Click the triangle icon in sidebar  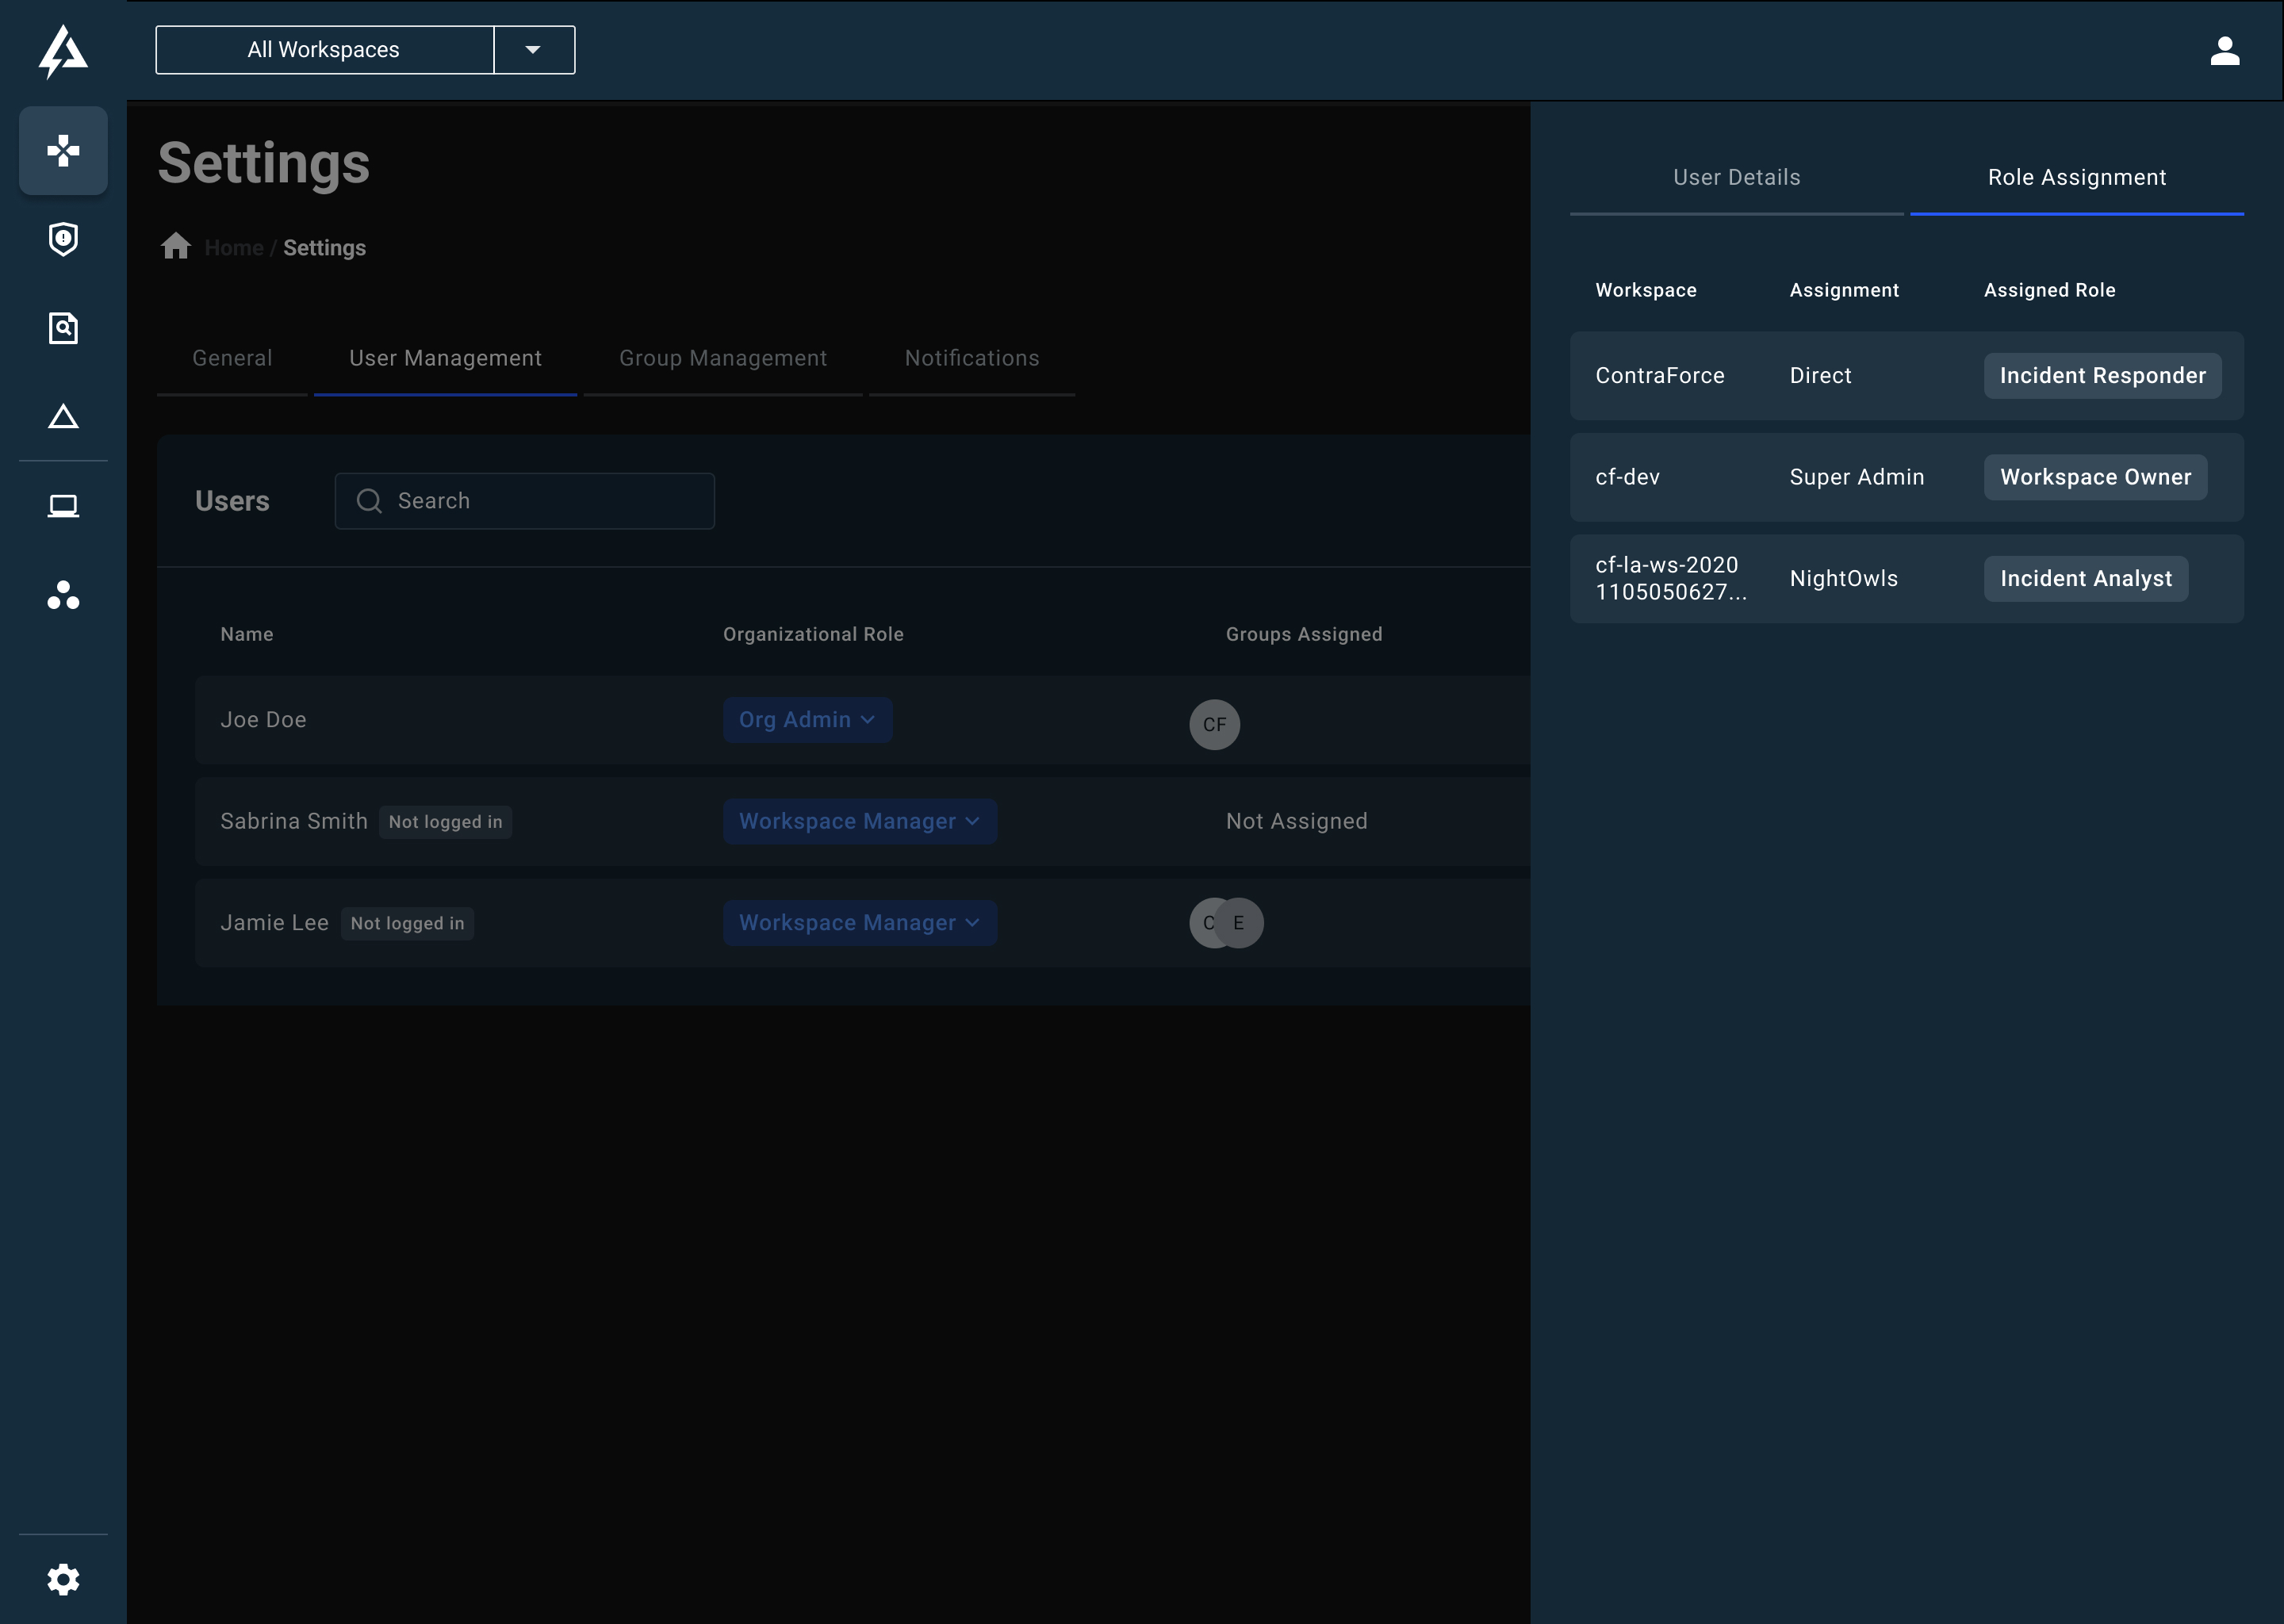coord(63,417)
